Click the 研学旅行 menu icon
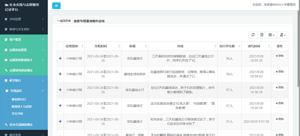 [6, 81]
